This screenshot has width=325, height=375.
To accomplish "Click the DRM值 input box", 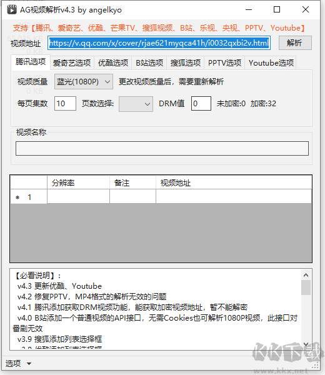I will [201, 104].
